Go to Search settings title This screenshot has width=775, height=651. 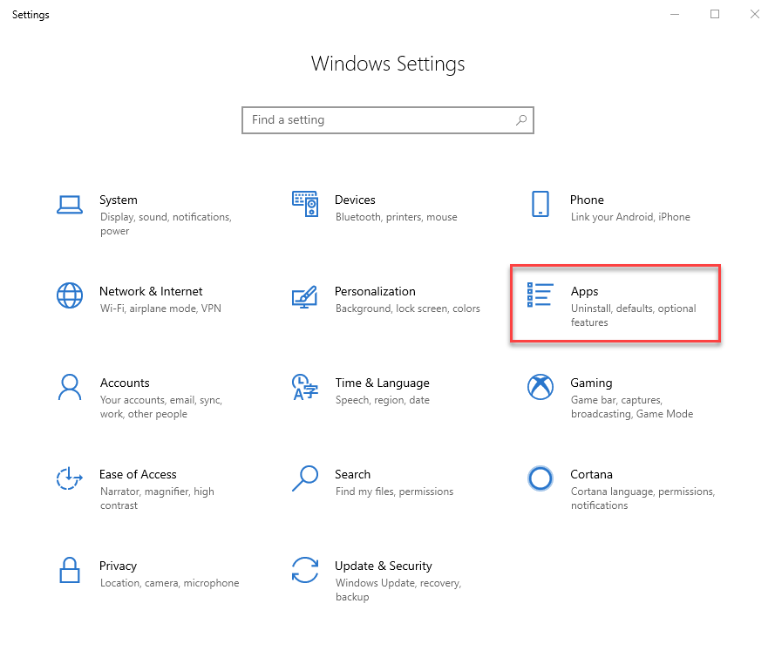[x=352, y=474]
